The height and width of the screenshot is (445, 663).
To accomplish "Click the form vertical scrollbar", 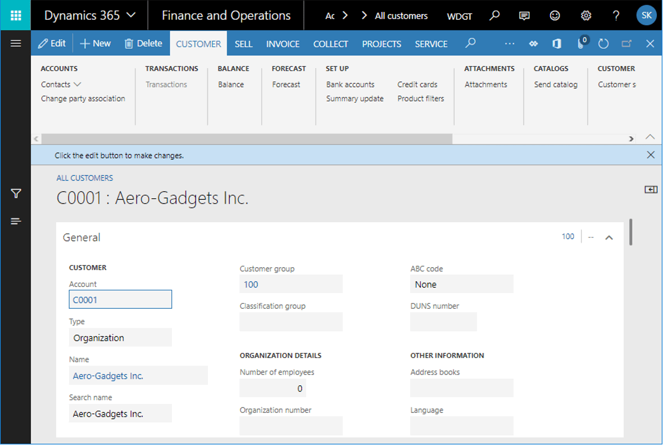I will [630, 232].
